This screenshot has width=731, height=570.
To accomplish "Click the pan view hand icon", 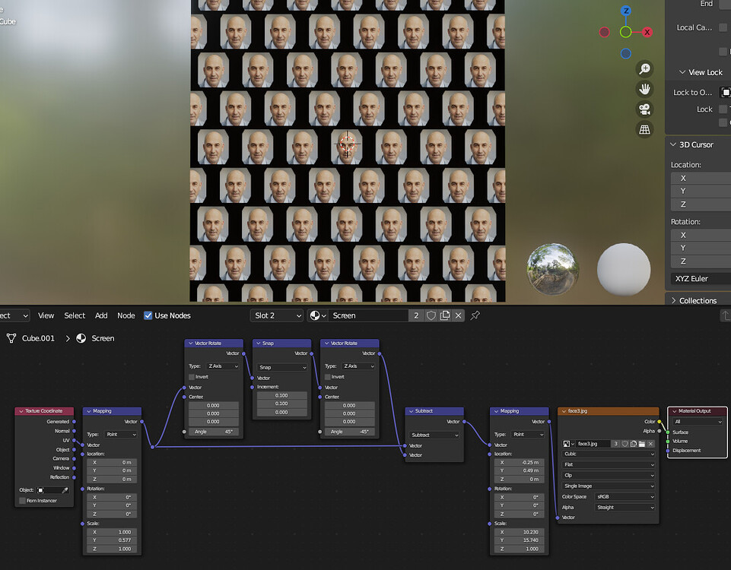I will coord(645,89).
